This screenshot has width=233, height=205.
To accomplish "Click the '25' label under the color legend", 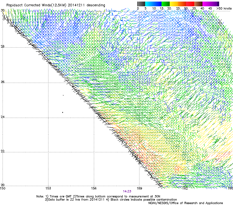I will point(178,9).
